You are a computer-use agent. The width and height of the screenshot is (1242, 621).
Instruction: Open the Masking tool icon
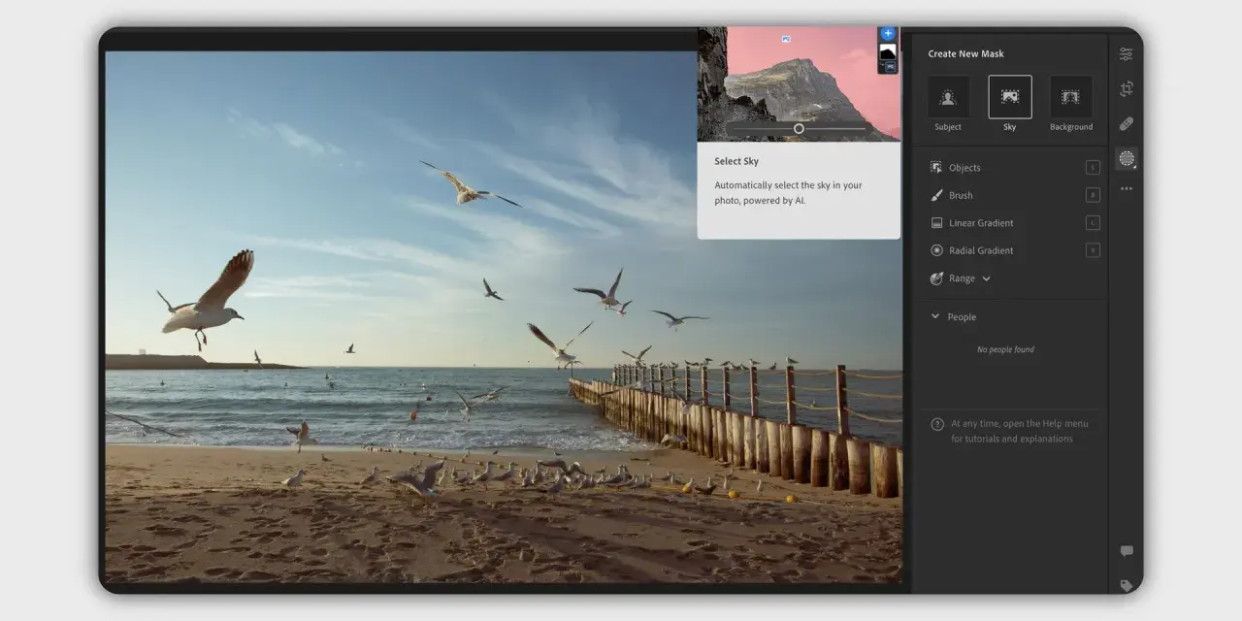(x=1126, y=158)
